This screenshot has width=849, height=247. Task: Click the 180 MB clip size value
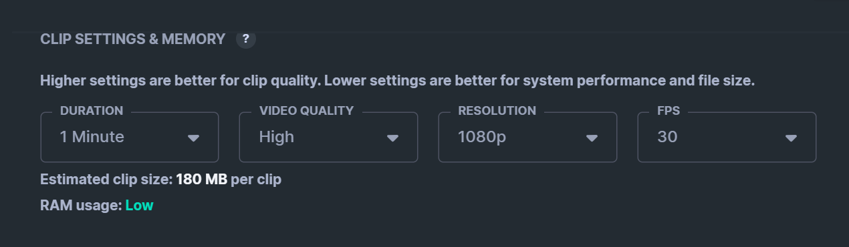202,180
